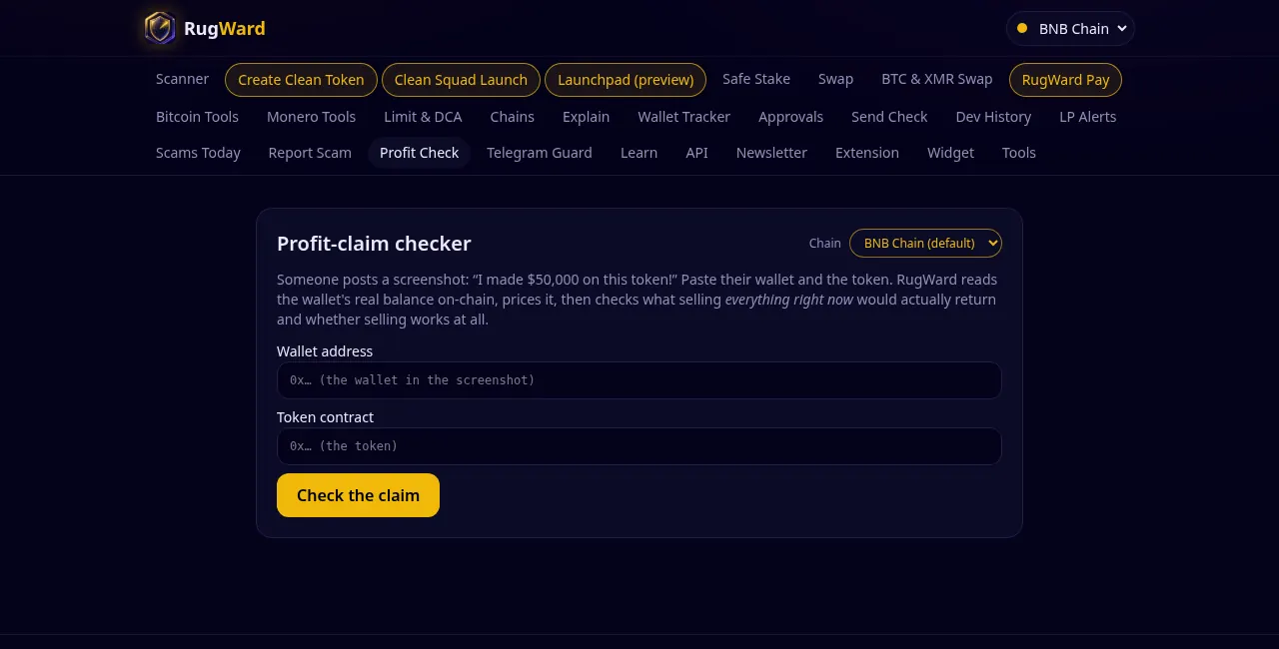
Task: Go to Launchpad (preview)
Action: pos(626,80)
